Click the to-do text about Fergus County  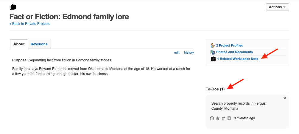pyautogui.click(x=238, y=106)
